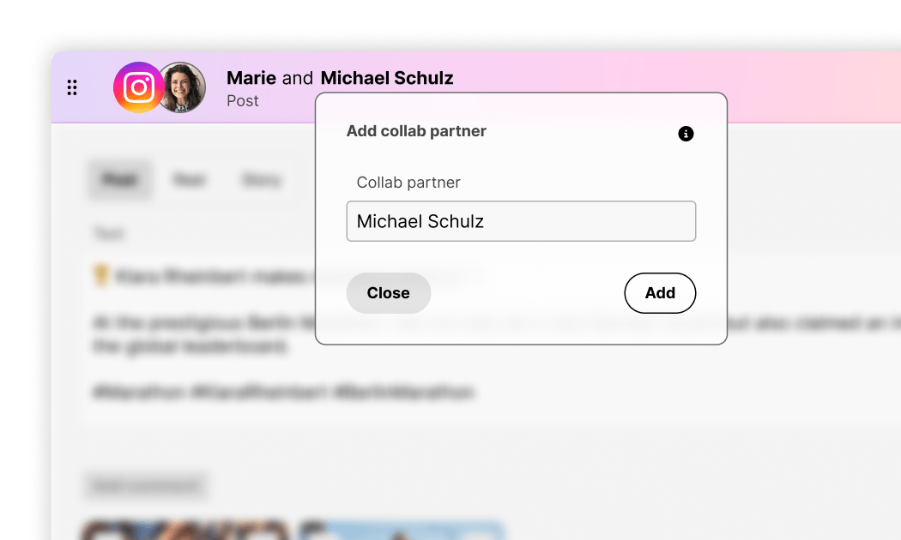The height and width of the screenshot is (540, 901).
Task: Click the Add button to confirm collab partner
Action: (660, 293)
